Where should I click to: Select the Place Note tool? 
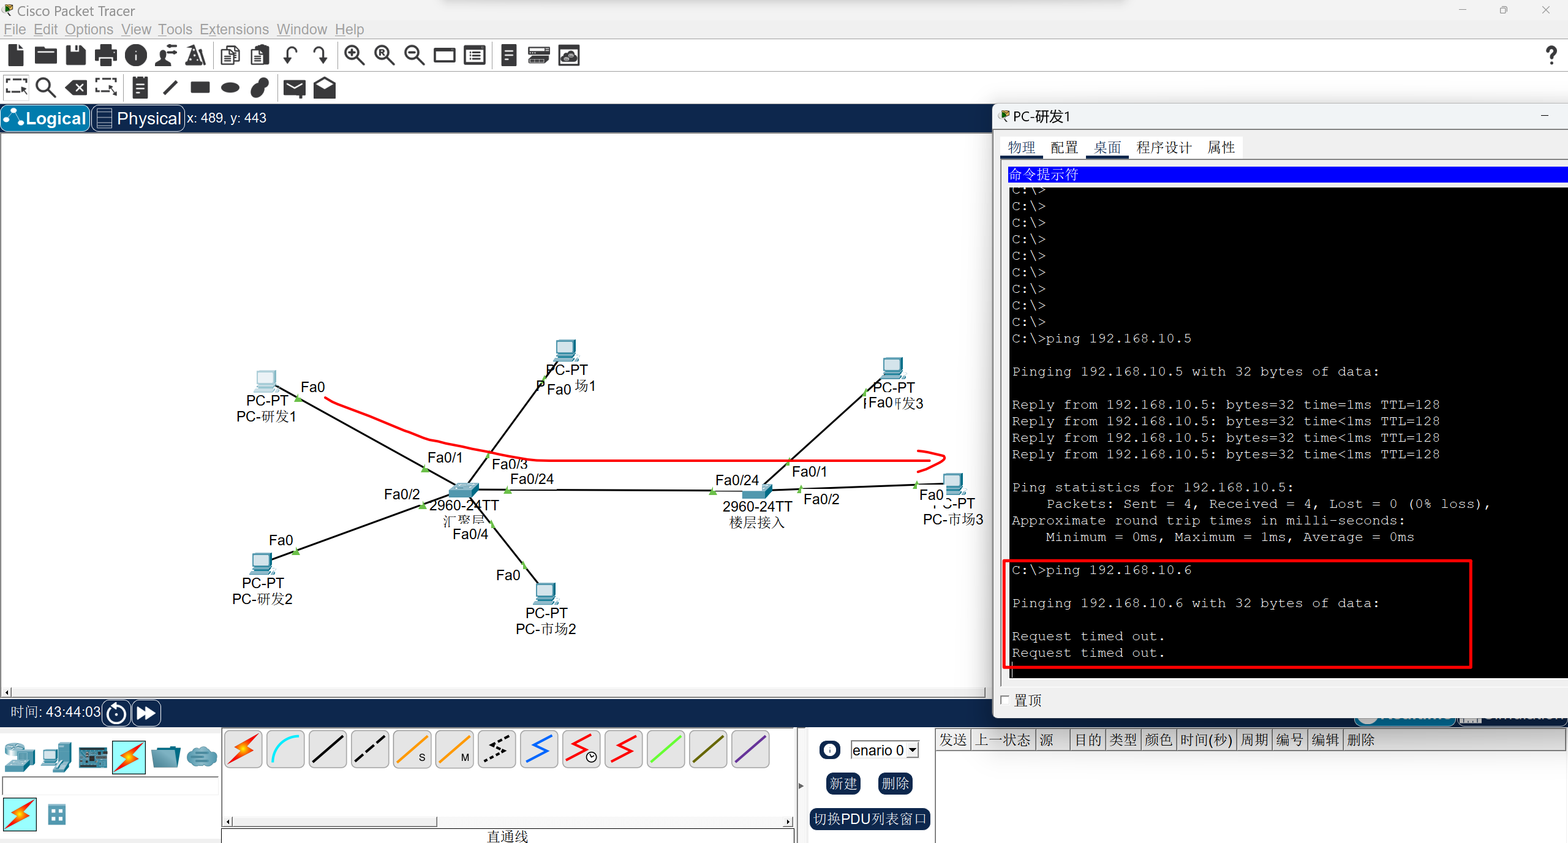point(140,88)
